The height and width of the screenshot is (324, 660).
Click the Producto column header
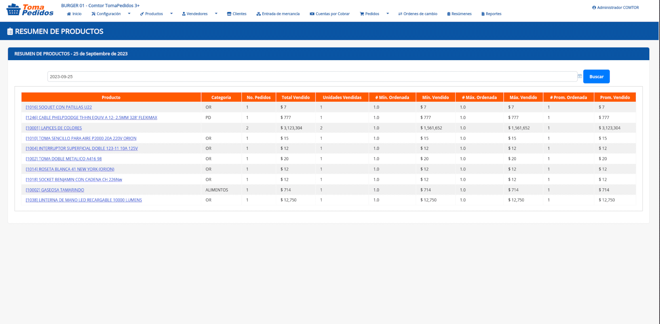coord(111,97)
